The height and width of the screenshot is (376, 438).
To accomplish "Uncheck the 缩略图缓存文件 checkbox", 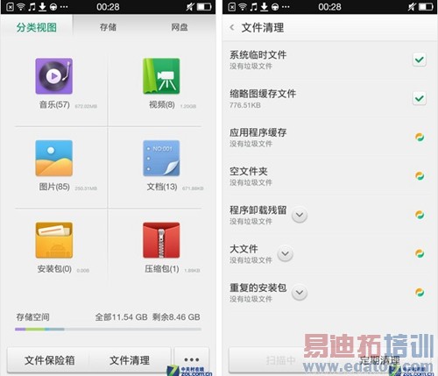I will [420, 98].
